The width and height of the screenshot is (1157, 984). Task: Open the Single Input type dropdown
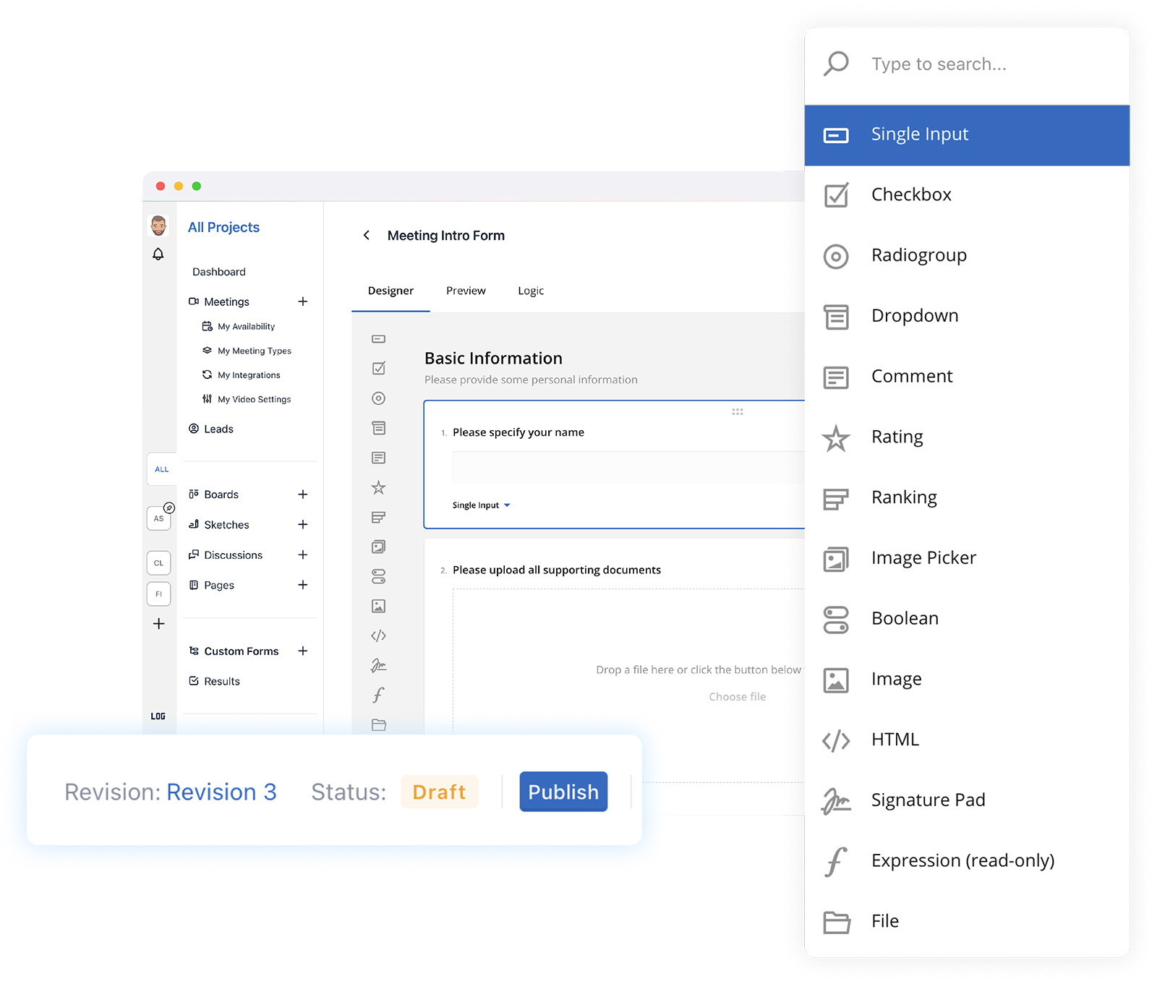click(481, 505)
